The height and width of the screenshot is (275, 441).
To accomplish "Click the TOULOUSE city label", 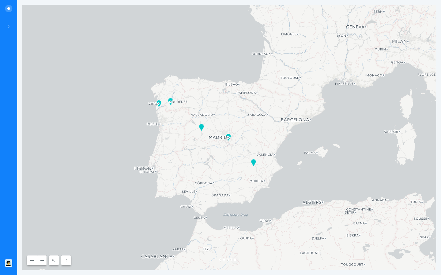I will [x=290, y=78].
